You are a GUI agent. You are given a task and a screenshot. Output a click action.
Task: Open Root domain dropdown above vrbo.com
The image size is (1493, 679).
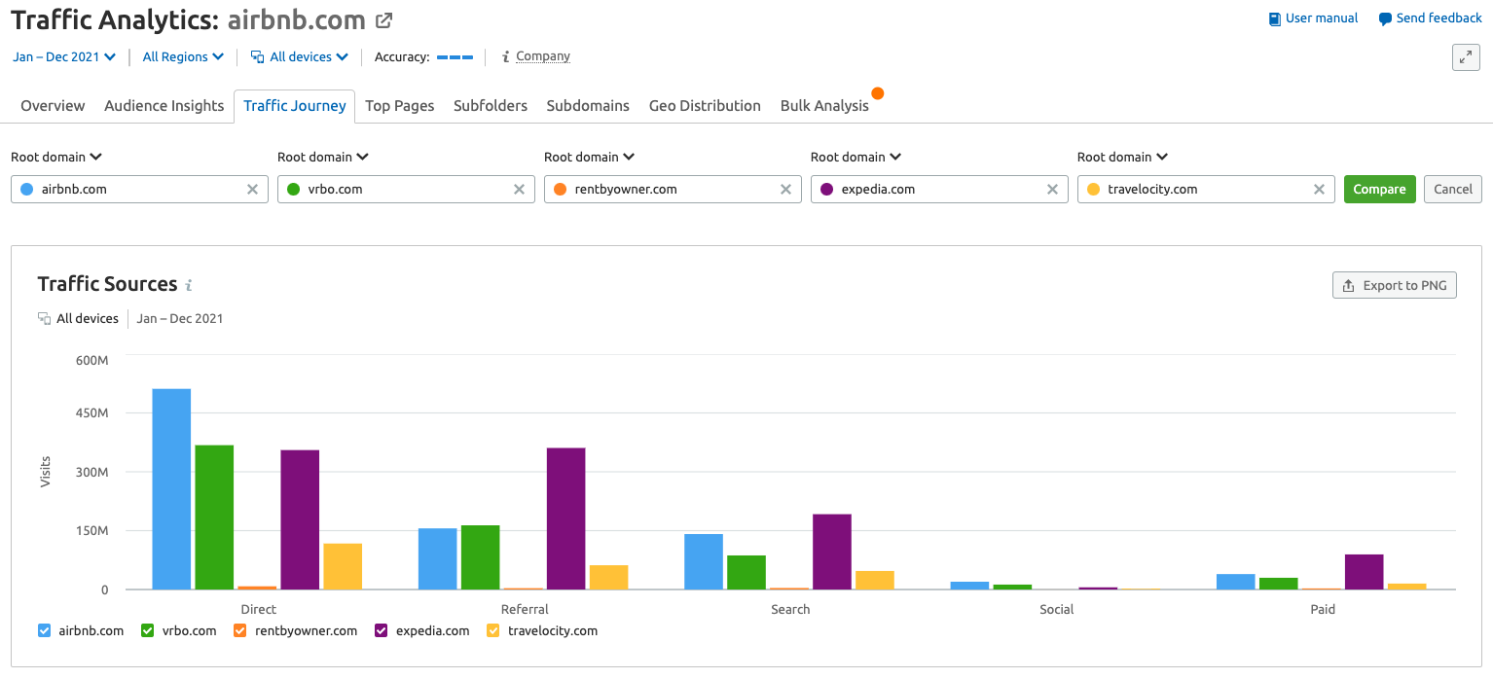click(323, 157)
